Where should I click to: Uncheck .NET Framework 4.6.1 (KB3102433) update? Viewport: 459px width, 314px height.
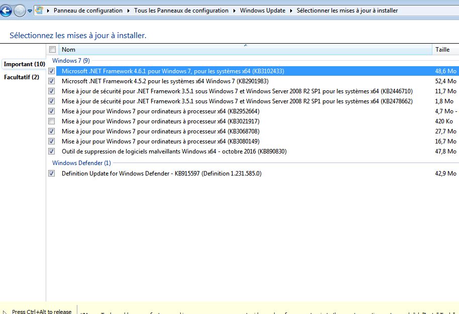52,71
